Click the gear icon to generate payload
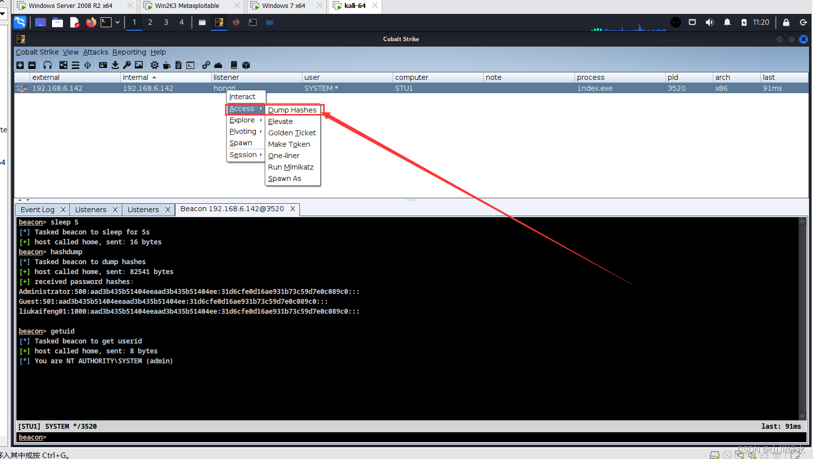Screen dimensions: 813x459 pyautogui.click(x=155, y=65)
